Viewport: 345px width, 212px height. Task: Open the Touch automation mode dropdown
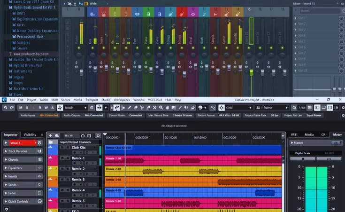pos(76,108)
